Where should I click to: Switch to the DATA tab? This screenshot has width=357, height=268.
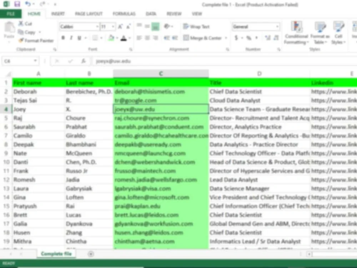coord(151,14)
